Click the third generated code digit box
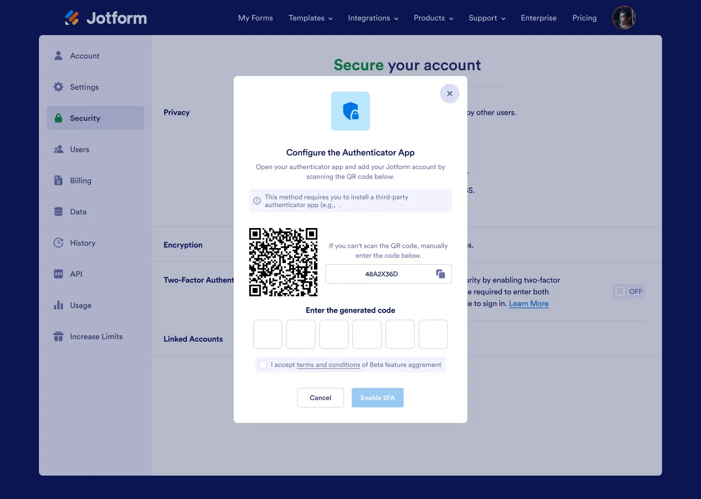The width and height of the screenshot is (701, 499). coord(334,334)
